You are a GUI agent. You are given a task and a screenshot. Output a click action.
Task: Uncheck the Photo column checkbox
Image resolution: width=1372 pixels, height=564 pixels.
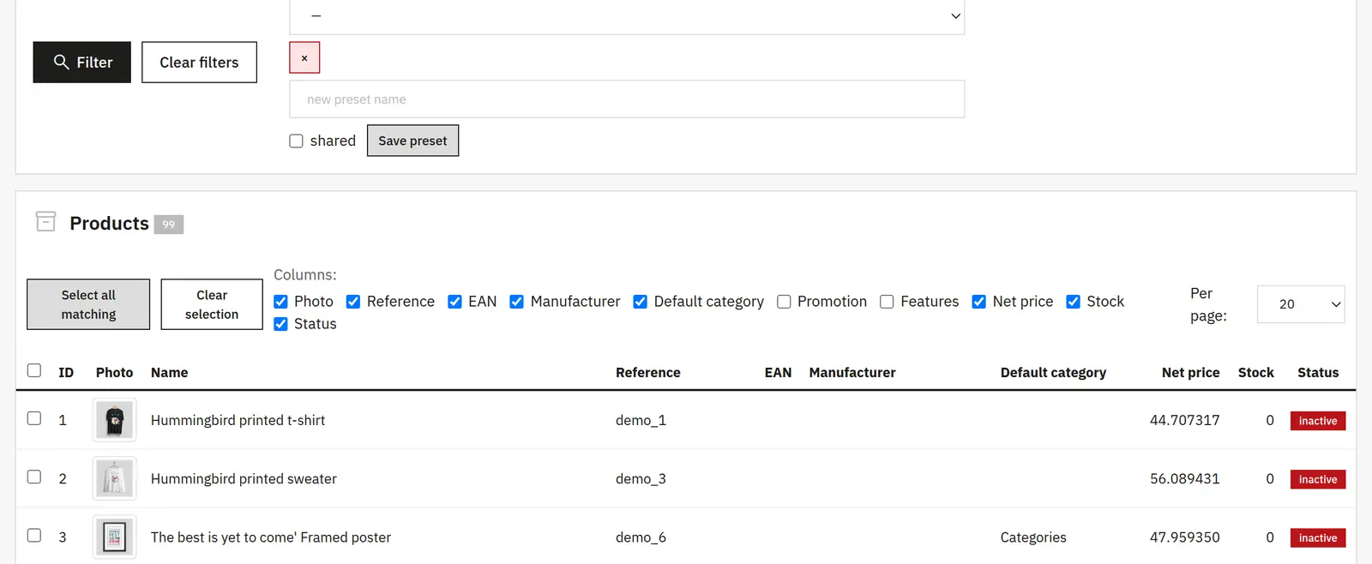pos(280,302)
